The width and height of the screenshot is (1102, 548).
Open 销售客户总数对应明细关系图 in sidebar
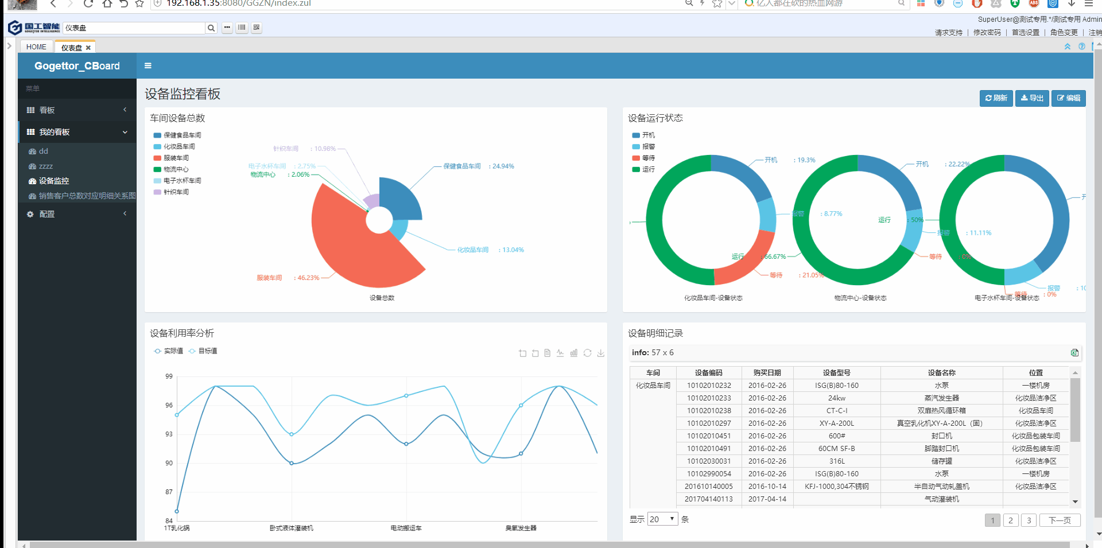pos(87,196)
